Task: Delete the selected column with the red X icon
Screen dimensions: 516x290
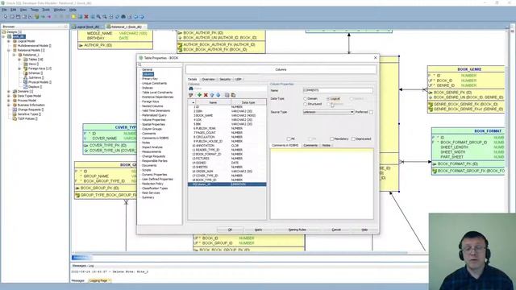Action: pyautogui.click(x=206, y=95)
